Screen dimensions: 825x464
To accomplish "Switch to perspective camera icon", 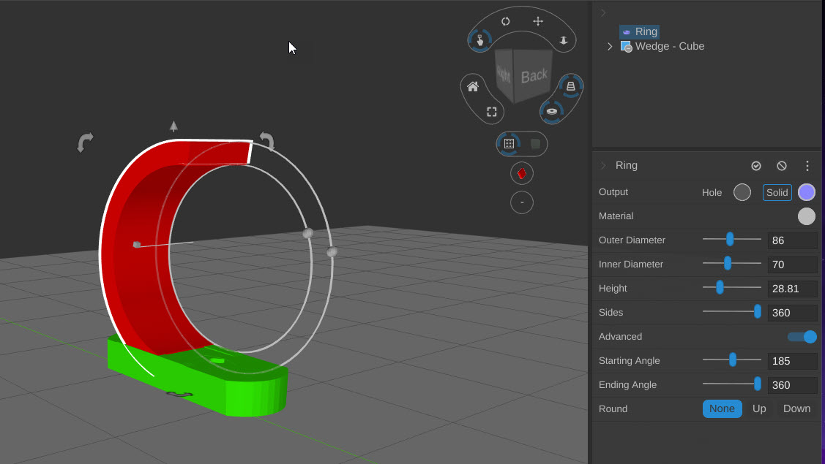I will pyautogui.click(x=571, y=86).
